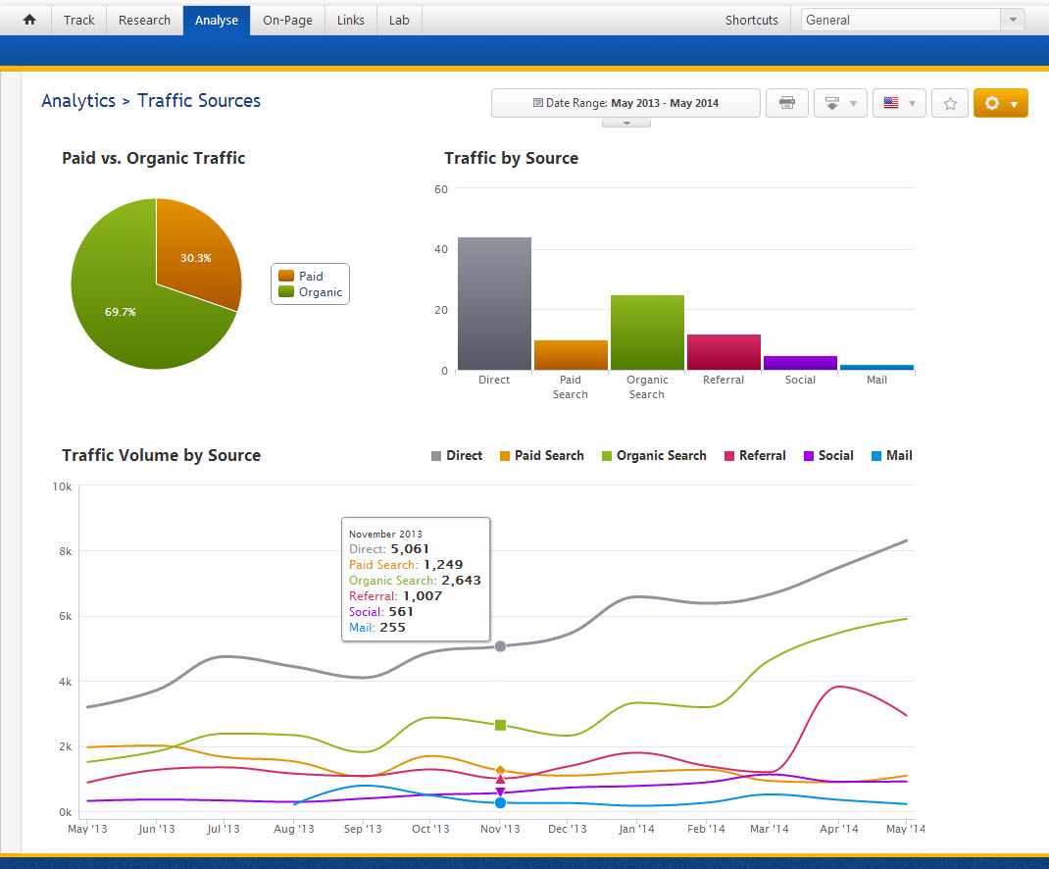Click the Shortcuts label button
1049x869 pixels.
[x=751, y=20]
